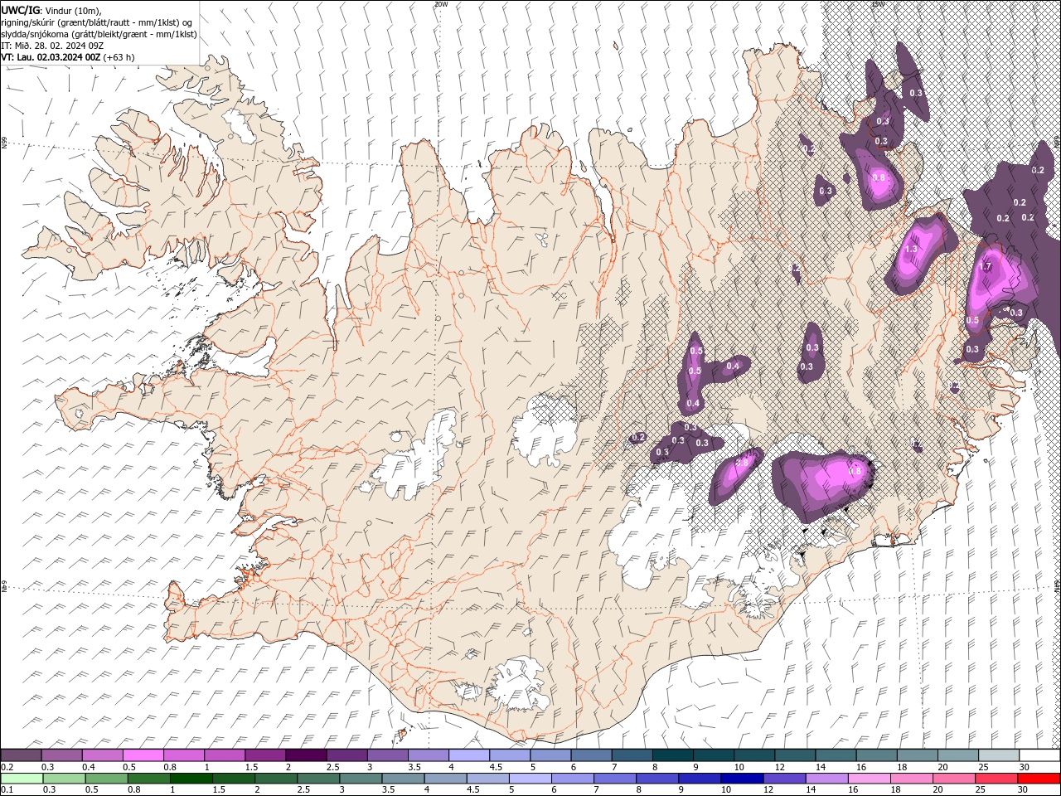The image size is (1061, 796).
Task: Pick the pale green first swatch of lower legend
Action: point(22,779)
